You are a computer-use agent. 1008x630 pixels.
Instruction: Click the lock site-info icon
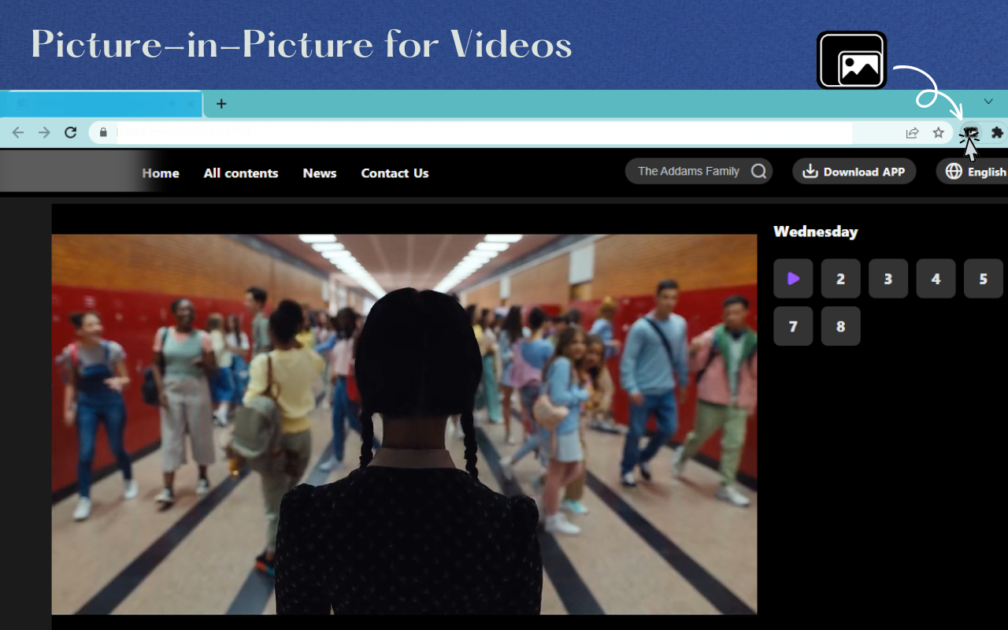coord(103,133)
